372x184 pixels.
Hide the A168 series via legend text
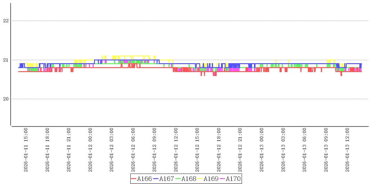pos(189,179)
